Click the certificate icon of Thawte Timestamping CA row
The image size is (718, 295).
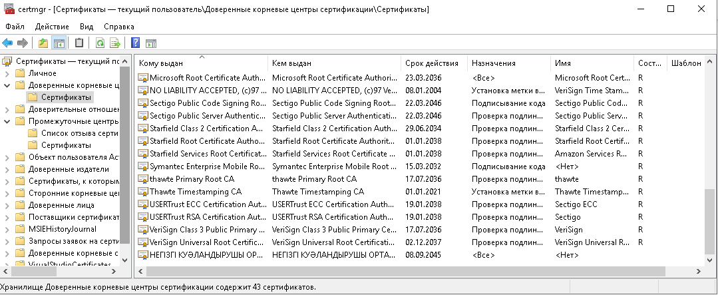pyautogui.click(x=143, y=192)
